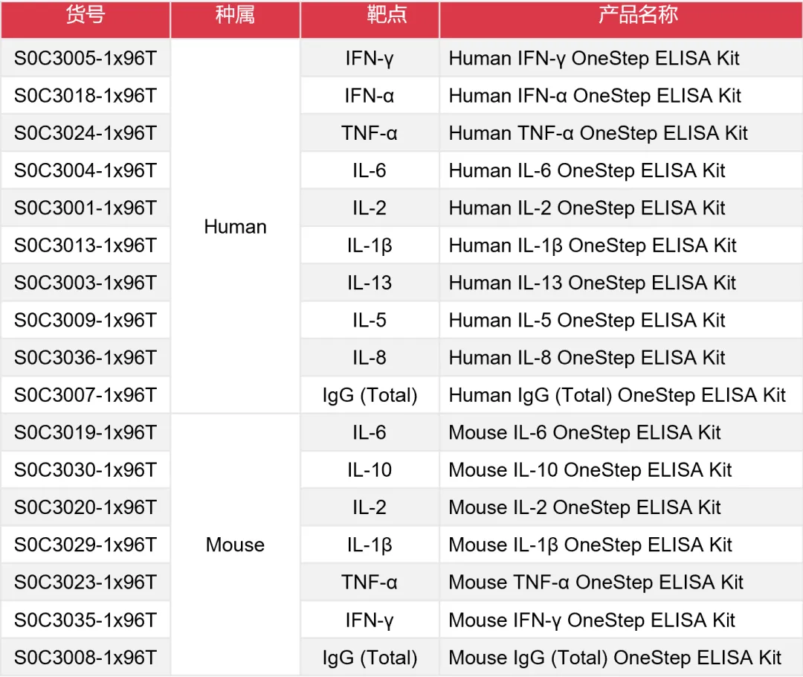Click the 货号 column header
The width and height of the screenshot is (803, 677).
click(x=85, y=16)
